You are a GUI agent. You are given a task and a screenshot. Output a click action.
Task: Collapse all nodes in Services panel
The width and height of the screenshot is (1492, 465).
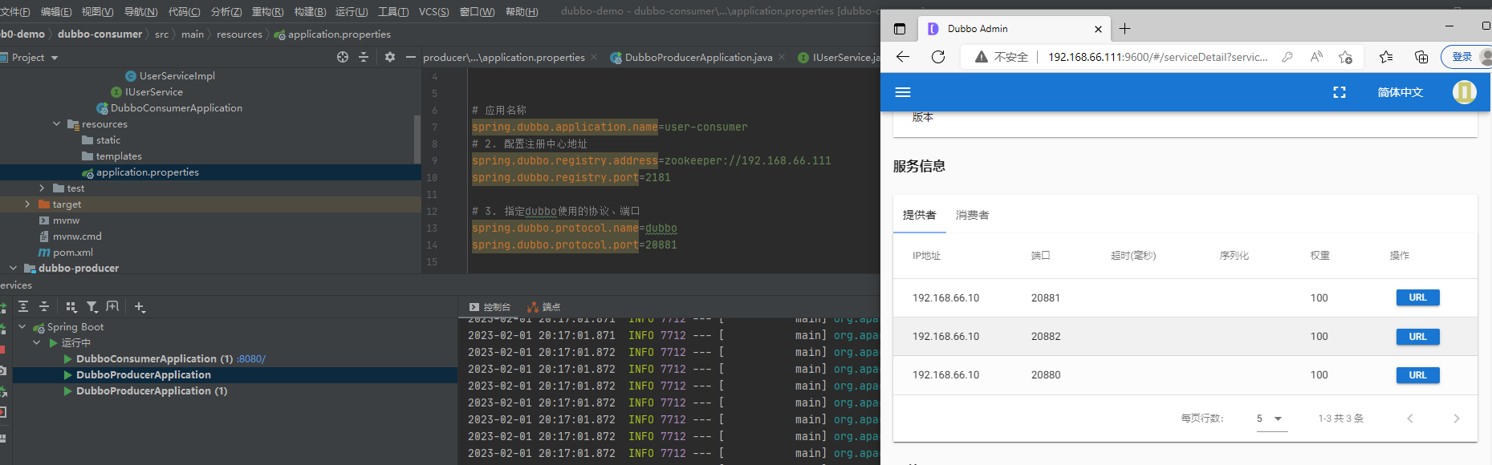coord(44,306)
